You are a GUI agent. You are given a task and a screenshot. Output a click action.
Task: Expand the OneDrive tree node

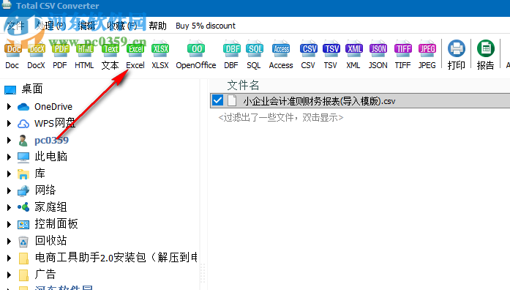[x=9, y=106]
